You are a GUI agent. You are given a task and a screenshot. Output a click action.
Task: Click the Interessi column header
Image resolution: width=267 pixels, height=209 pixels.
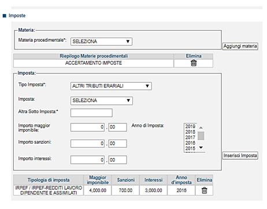(154, 180)
